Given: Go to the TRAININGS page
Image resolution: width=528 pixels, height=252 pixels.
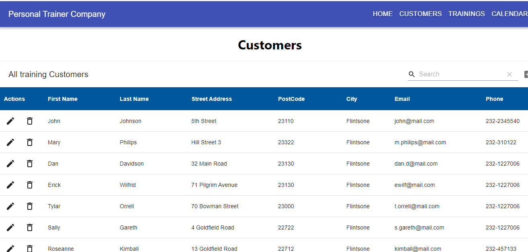Looking at the screenshot, I should click(x=467, y=14).
